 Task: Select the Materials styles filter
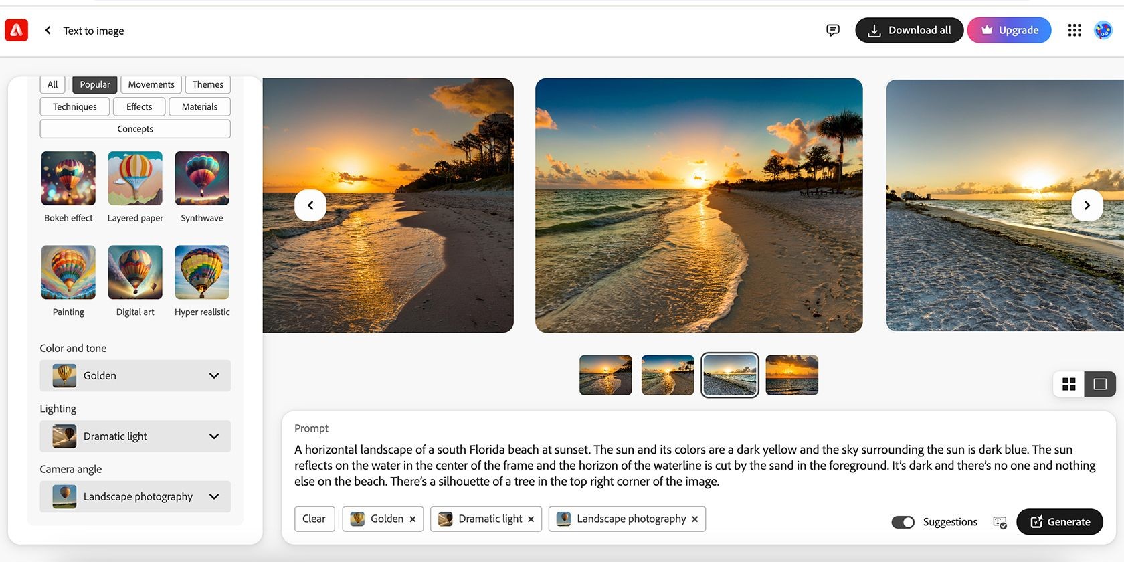199,106
